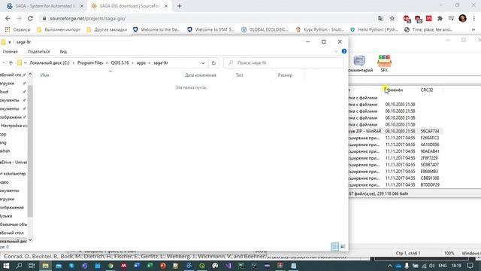Open the 'Hello Python!' bookmark
The height and width of the screenshot is (271, 481).
tap(374, 29)
